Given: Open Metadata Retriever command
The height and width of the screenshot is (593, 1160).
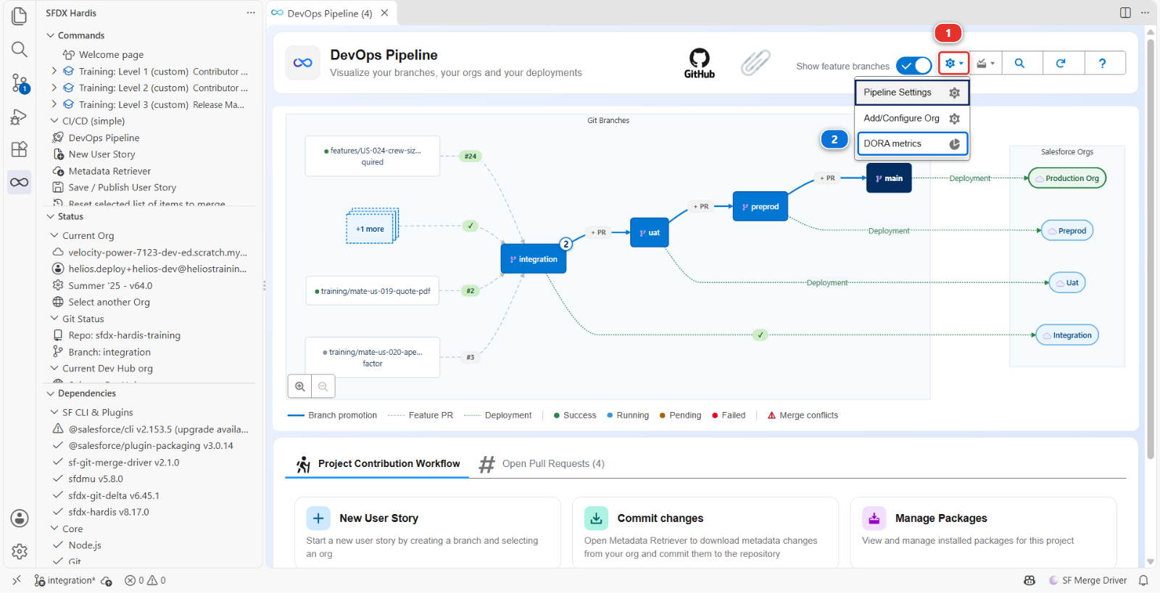Looking at the screenshot, I should 109,171.
